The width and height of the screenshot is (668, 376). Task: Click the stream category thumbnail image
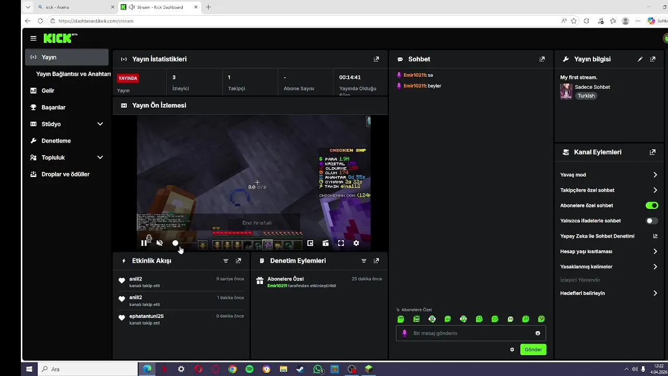(566, 92)
